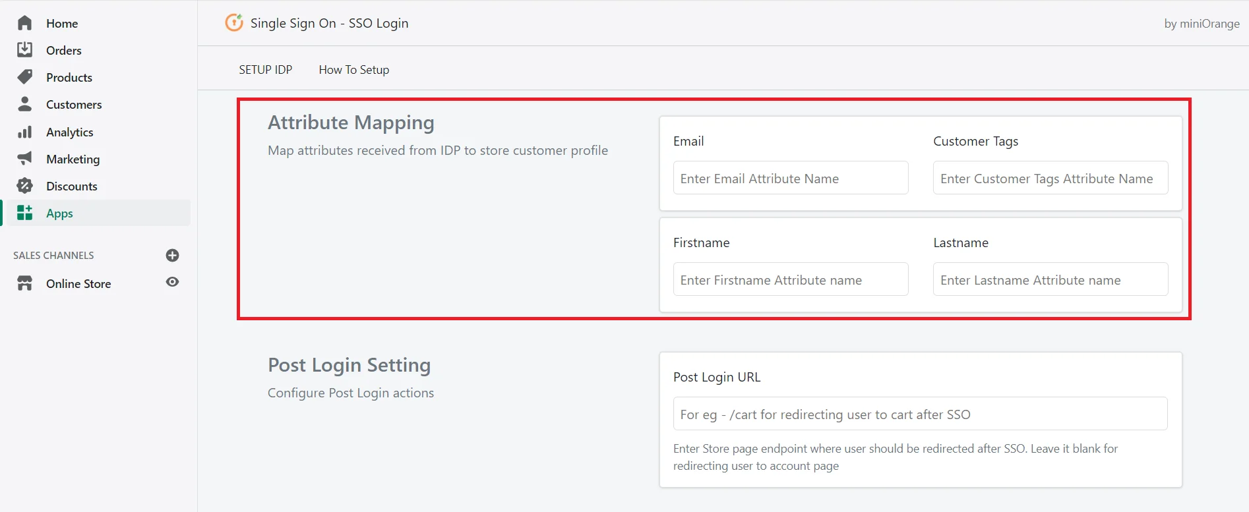Focus the Customer Tags attribute field

1050,178
